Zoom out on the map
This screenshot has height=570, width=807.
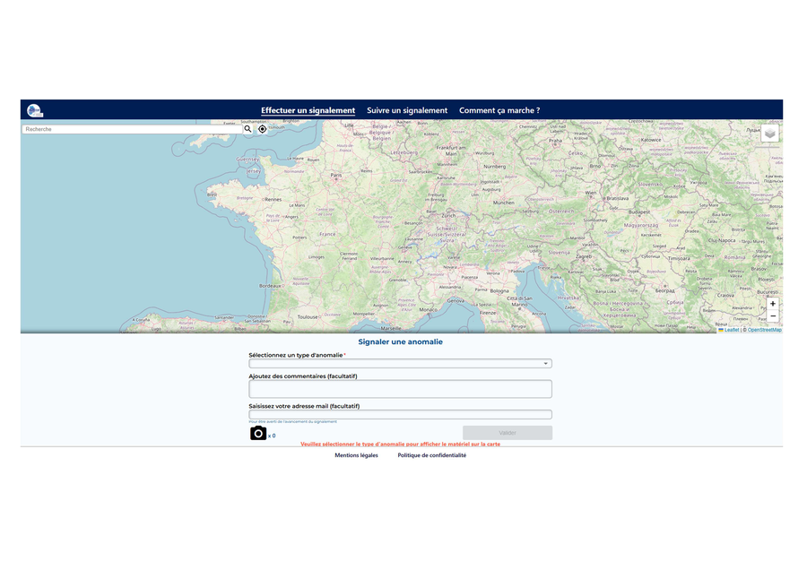coord(773,316)
